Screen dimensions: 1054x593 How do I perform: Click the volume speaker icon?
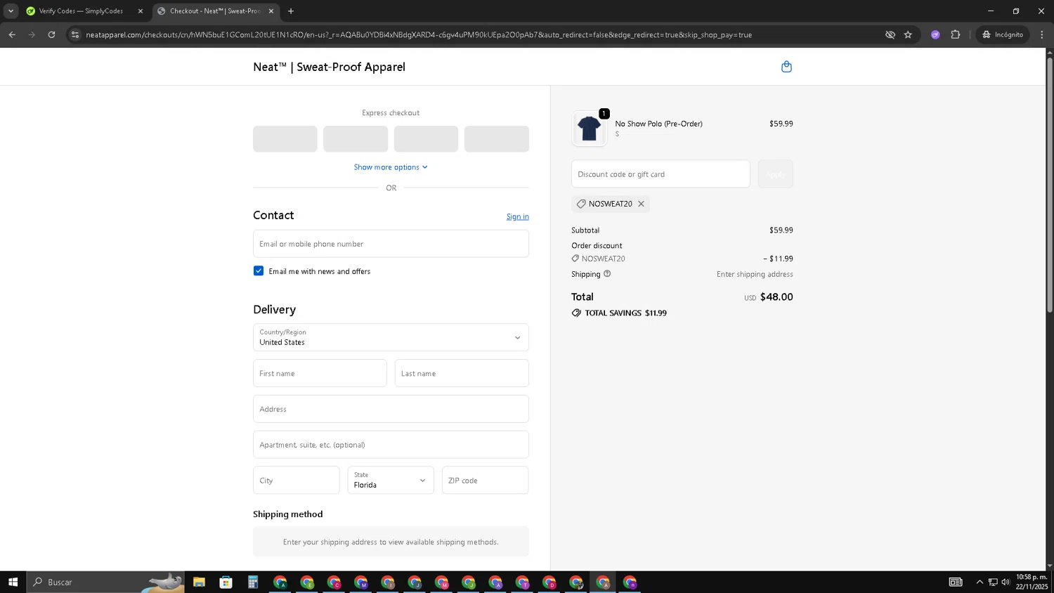point(1006,582)
